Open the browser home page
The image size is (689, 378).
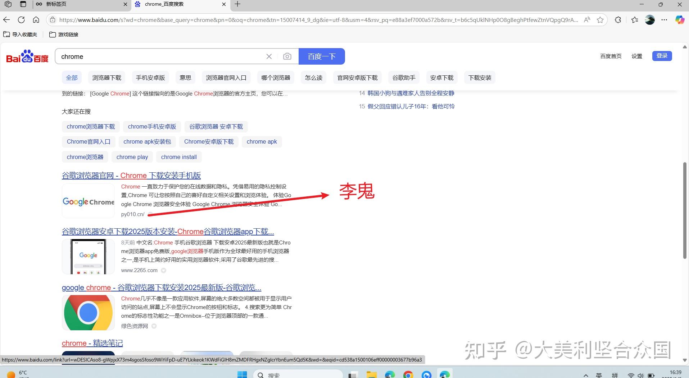36,20
